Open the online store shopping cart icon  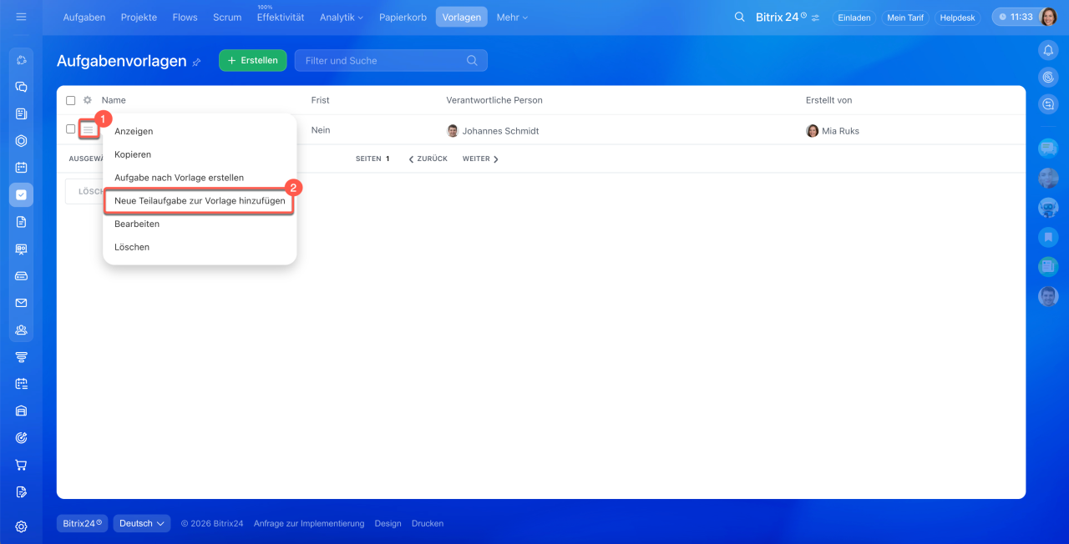pos(21,465)
